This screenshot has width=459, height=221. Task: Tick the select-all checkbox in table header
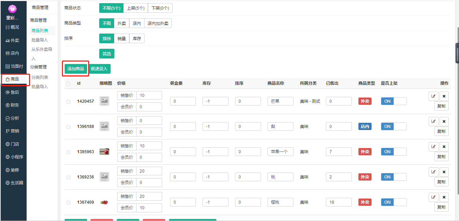tap(68, 83)
